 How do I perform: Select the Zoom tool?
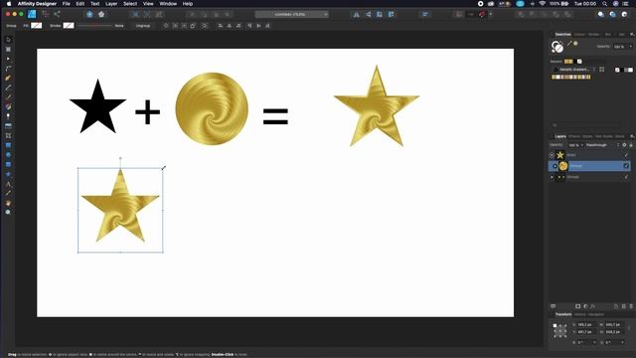(8, 212)
